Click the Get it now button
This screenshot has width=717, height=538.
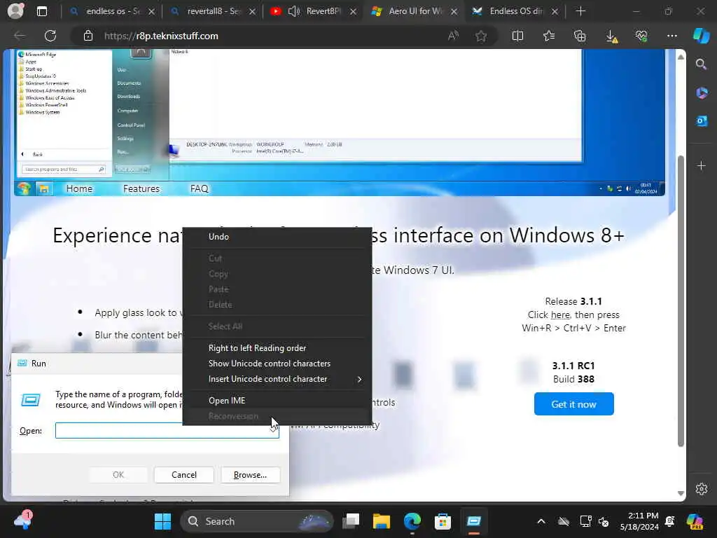[574, 404]
